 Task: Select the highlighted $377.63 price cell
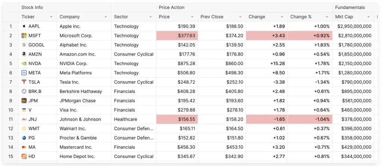point(177,36)
